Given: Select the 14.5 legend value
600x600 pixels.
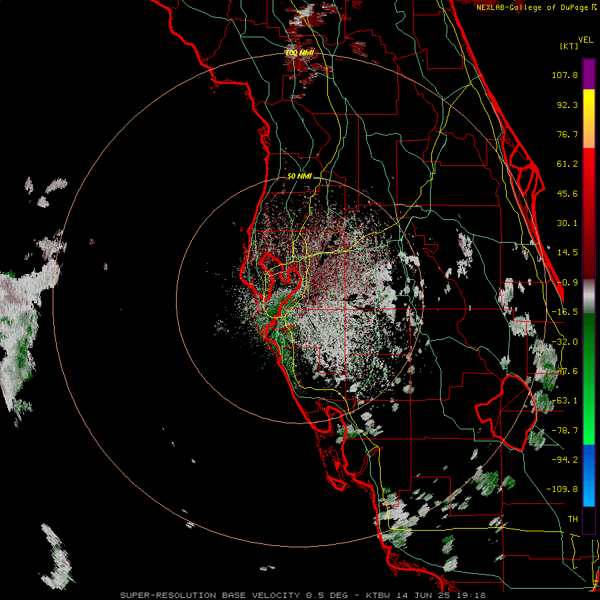Looking at the screenshot, I should tap(567, 253).
